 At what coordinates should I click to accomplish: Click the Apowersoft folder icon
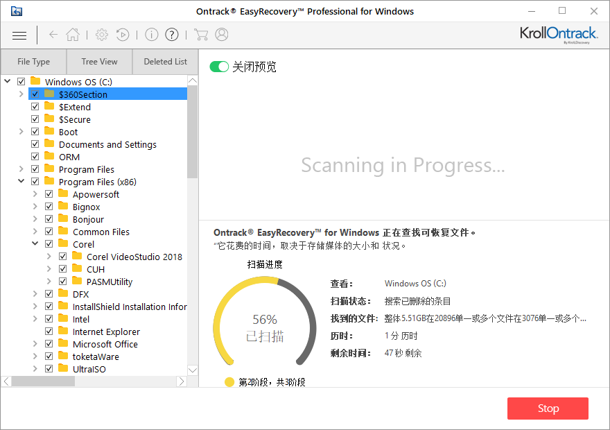tap(63, 193)
